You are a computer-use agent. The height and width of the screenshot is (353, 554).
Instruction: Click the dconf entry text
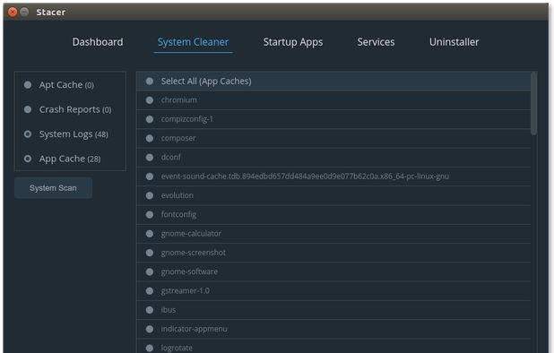click(170, 157)
